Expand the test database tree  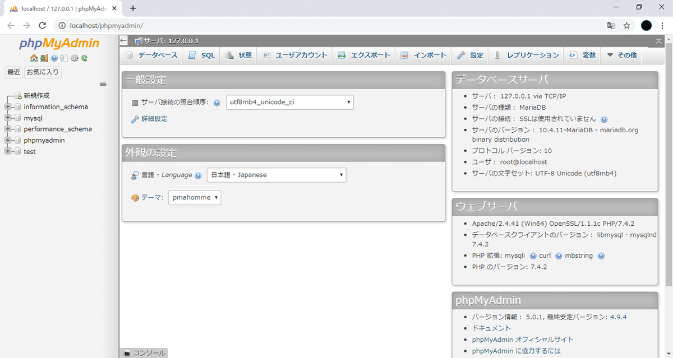tap(8, 152)
